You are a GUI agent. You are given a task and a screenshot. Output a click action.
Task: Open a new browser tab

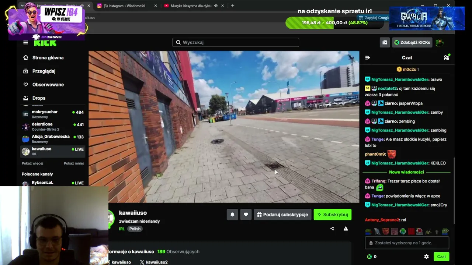[x=233, y=6]
